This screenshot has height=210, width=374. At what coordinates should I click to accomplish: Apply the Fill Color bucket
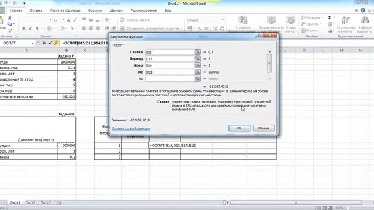pos(63,29)
